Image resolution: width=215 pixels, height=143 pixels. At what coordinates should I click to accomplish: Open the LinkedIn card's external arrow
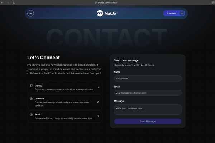tap(98, 102)
